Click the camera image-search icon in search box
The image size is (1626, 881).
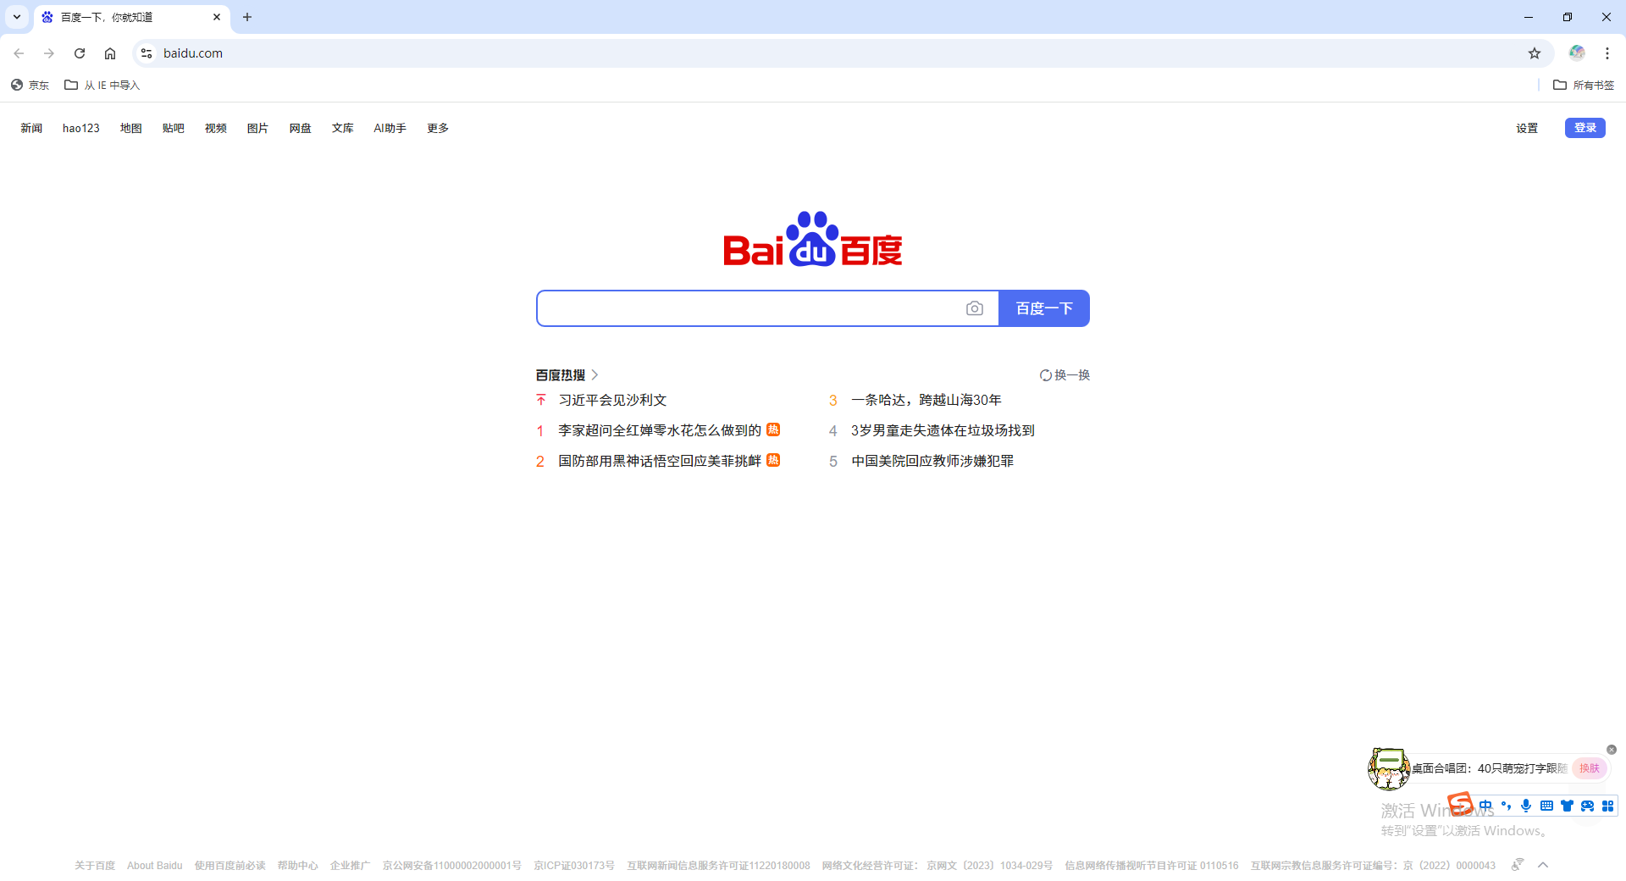(x=975, y=308)
